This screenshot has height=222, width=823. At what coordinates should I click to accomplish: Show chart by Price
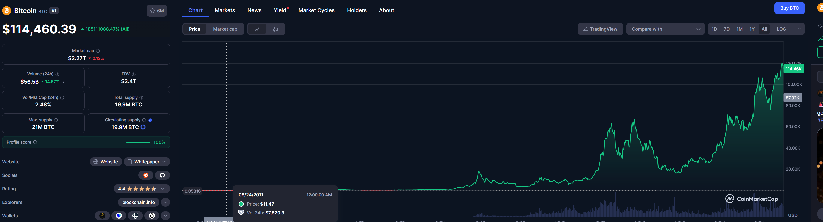[195, 29]
